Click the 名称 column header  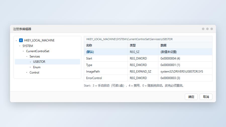point(106,45)
